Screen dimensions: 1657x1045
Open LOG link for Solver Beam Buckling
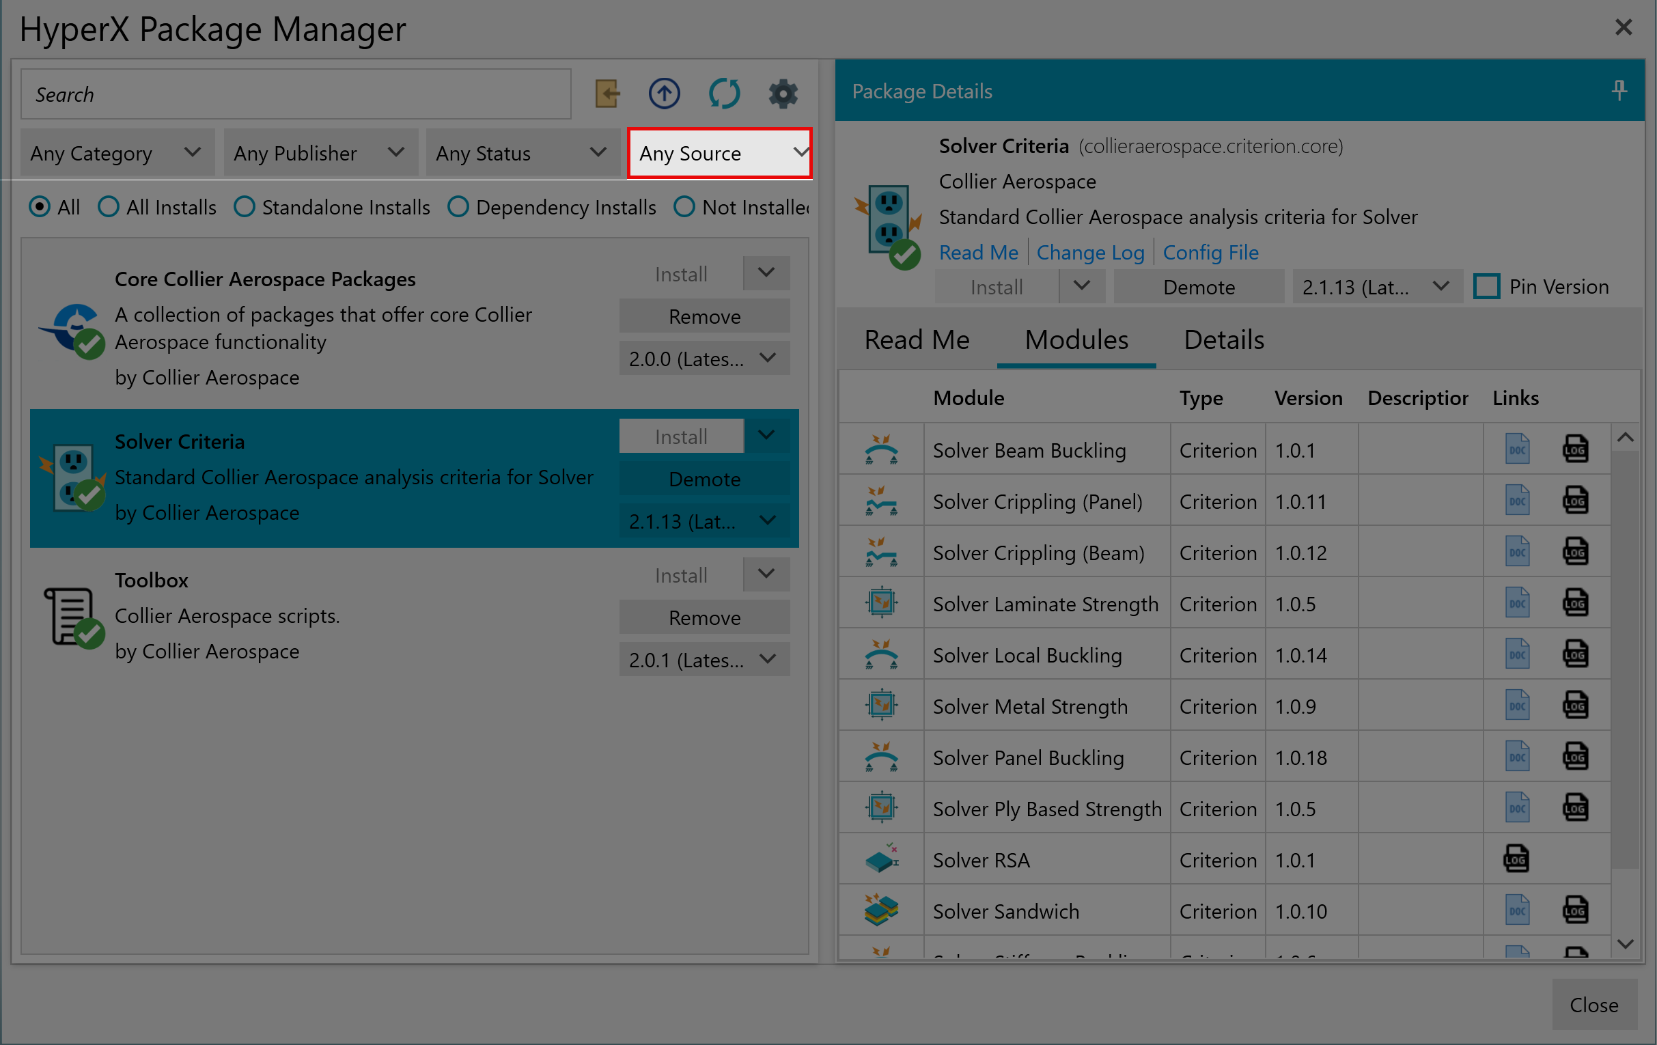coord(1575,450)
